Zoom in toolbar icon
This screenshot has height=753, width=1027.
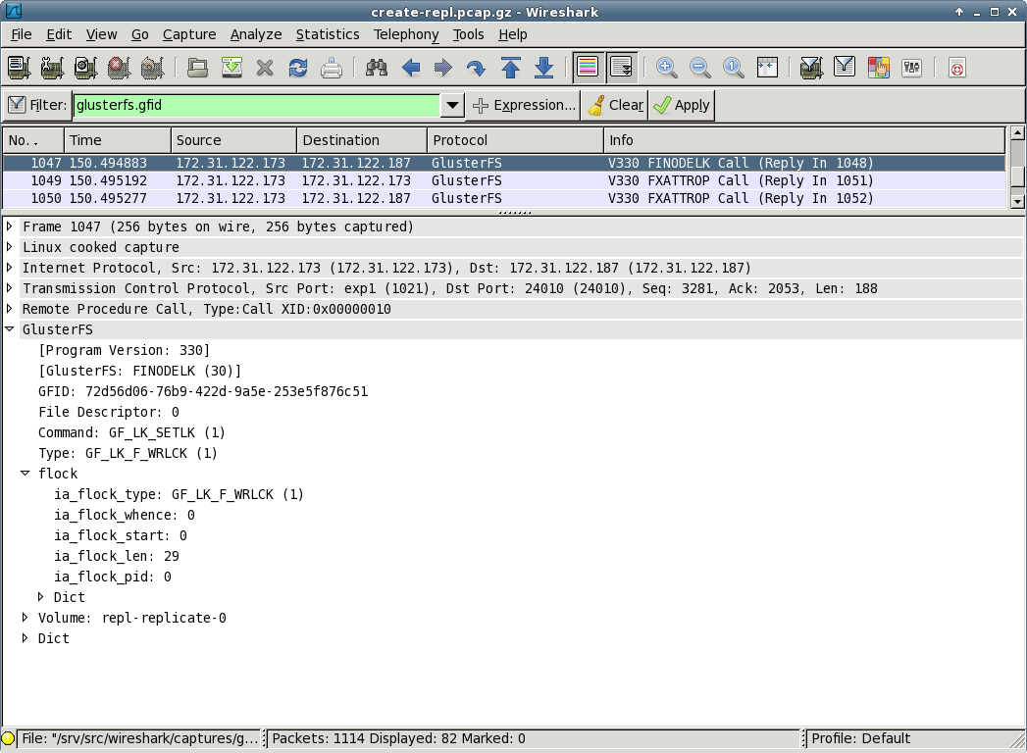click(667, 68)
